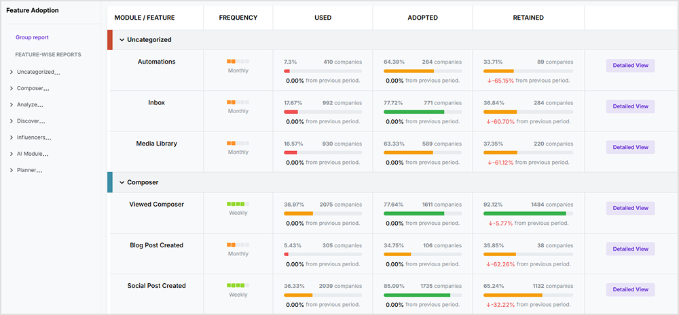
Task: Click the 17.67% used percentage
Action: pos(293,103)
